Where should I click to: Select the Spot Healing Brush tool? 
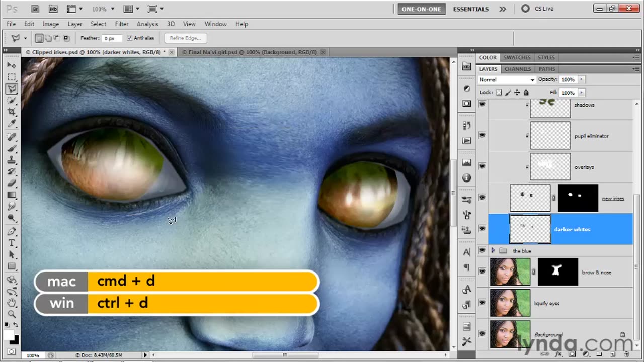point(12,137)
